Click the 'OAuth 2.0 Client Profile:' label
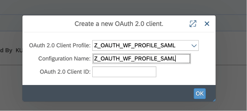The height and width of the screenshot is (111, 247). click(60, 46)
